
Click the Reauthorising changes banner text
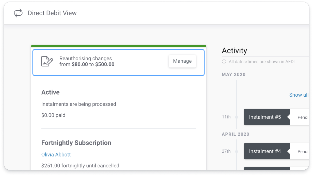tap(87, 61)
